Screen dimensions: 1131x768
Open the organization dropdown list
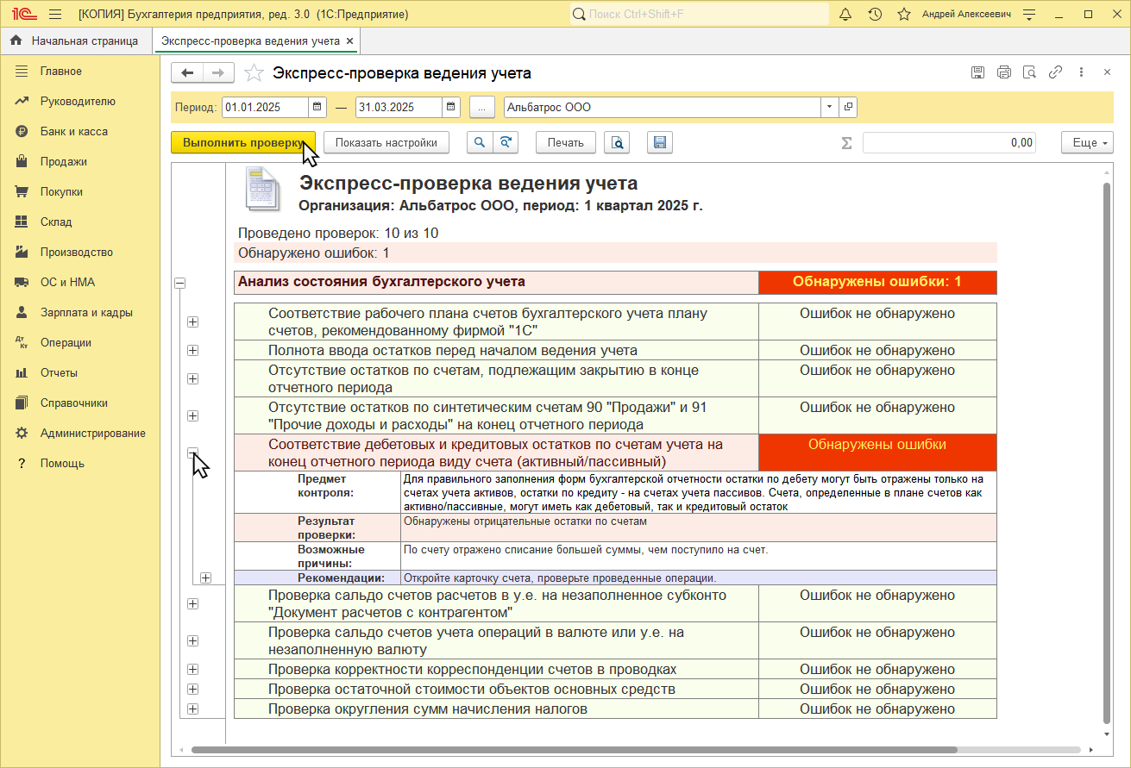(x=829, y=107)
